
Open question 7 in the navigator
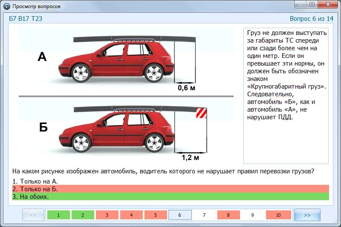point(204,215)
